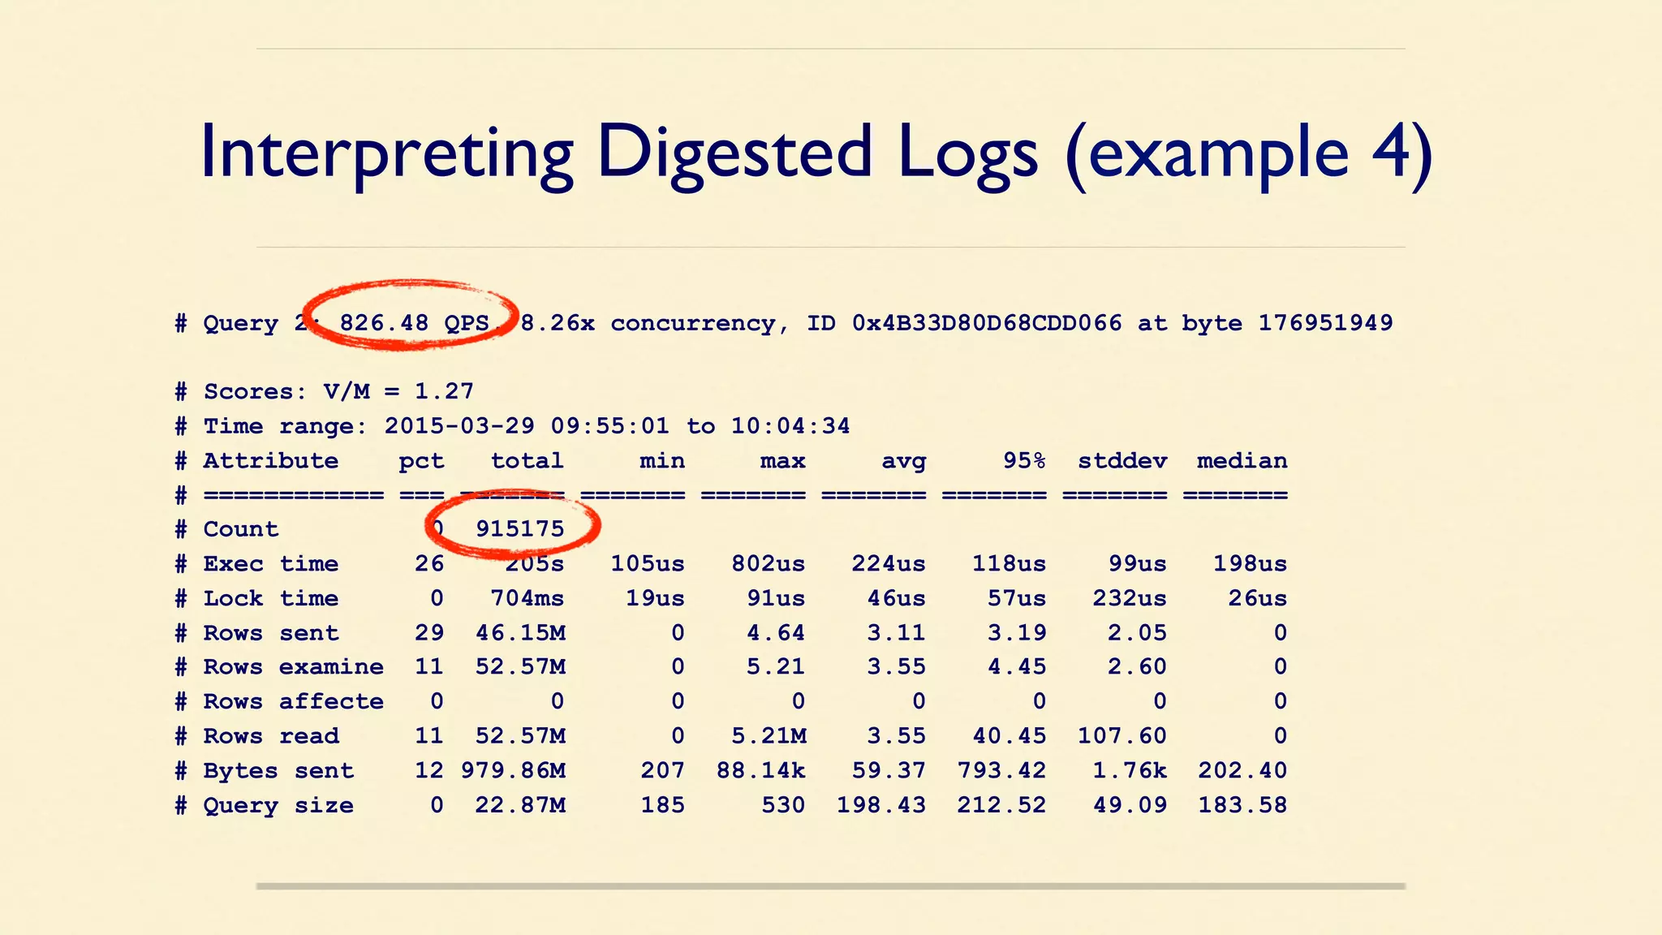
Task: Click the 'total' column header
Action: point(527,461)
